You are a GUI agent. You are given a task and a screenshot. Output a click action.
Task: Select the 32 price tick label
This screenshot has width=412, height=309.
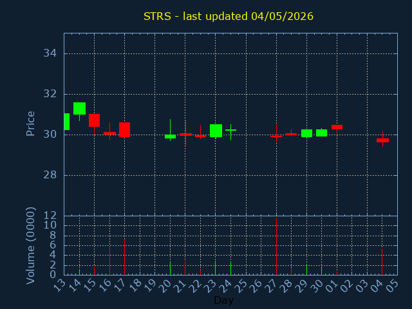tap(50, 94)
